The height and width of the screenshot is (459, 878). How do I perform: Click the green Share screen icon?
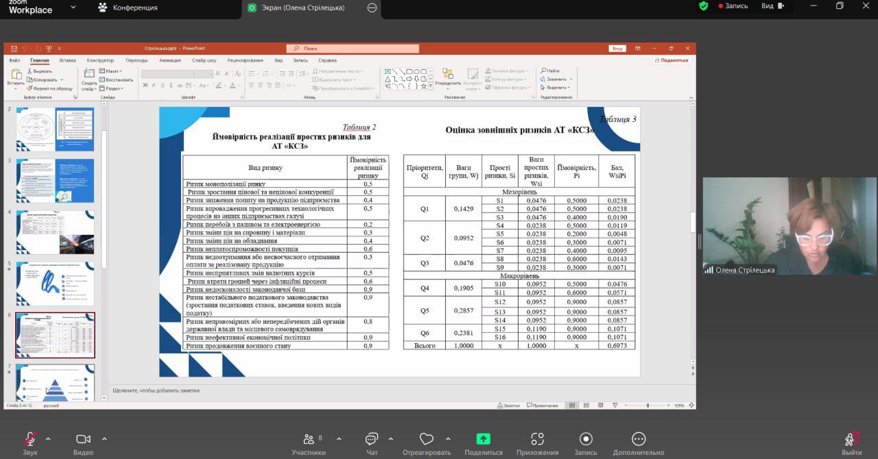click(483, 439)
